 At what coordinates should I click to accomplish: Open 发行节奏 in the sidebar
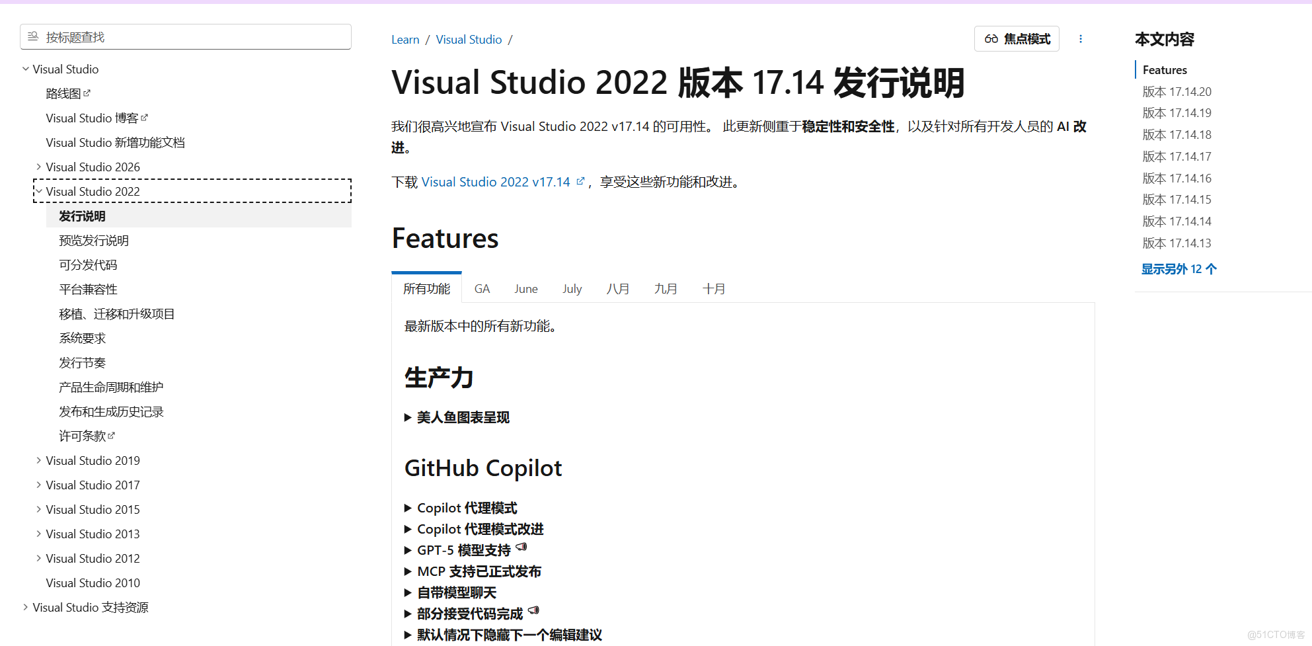click(82, 362)
